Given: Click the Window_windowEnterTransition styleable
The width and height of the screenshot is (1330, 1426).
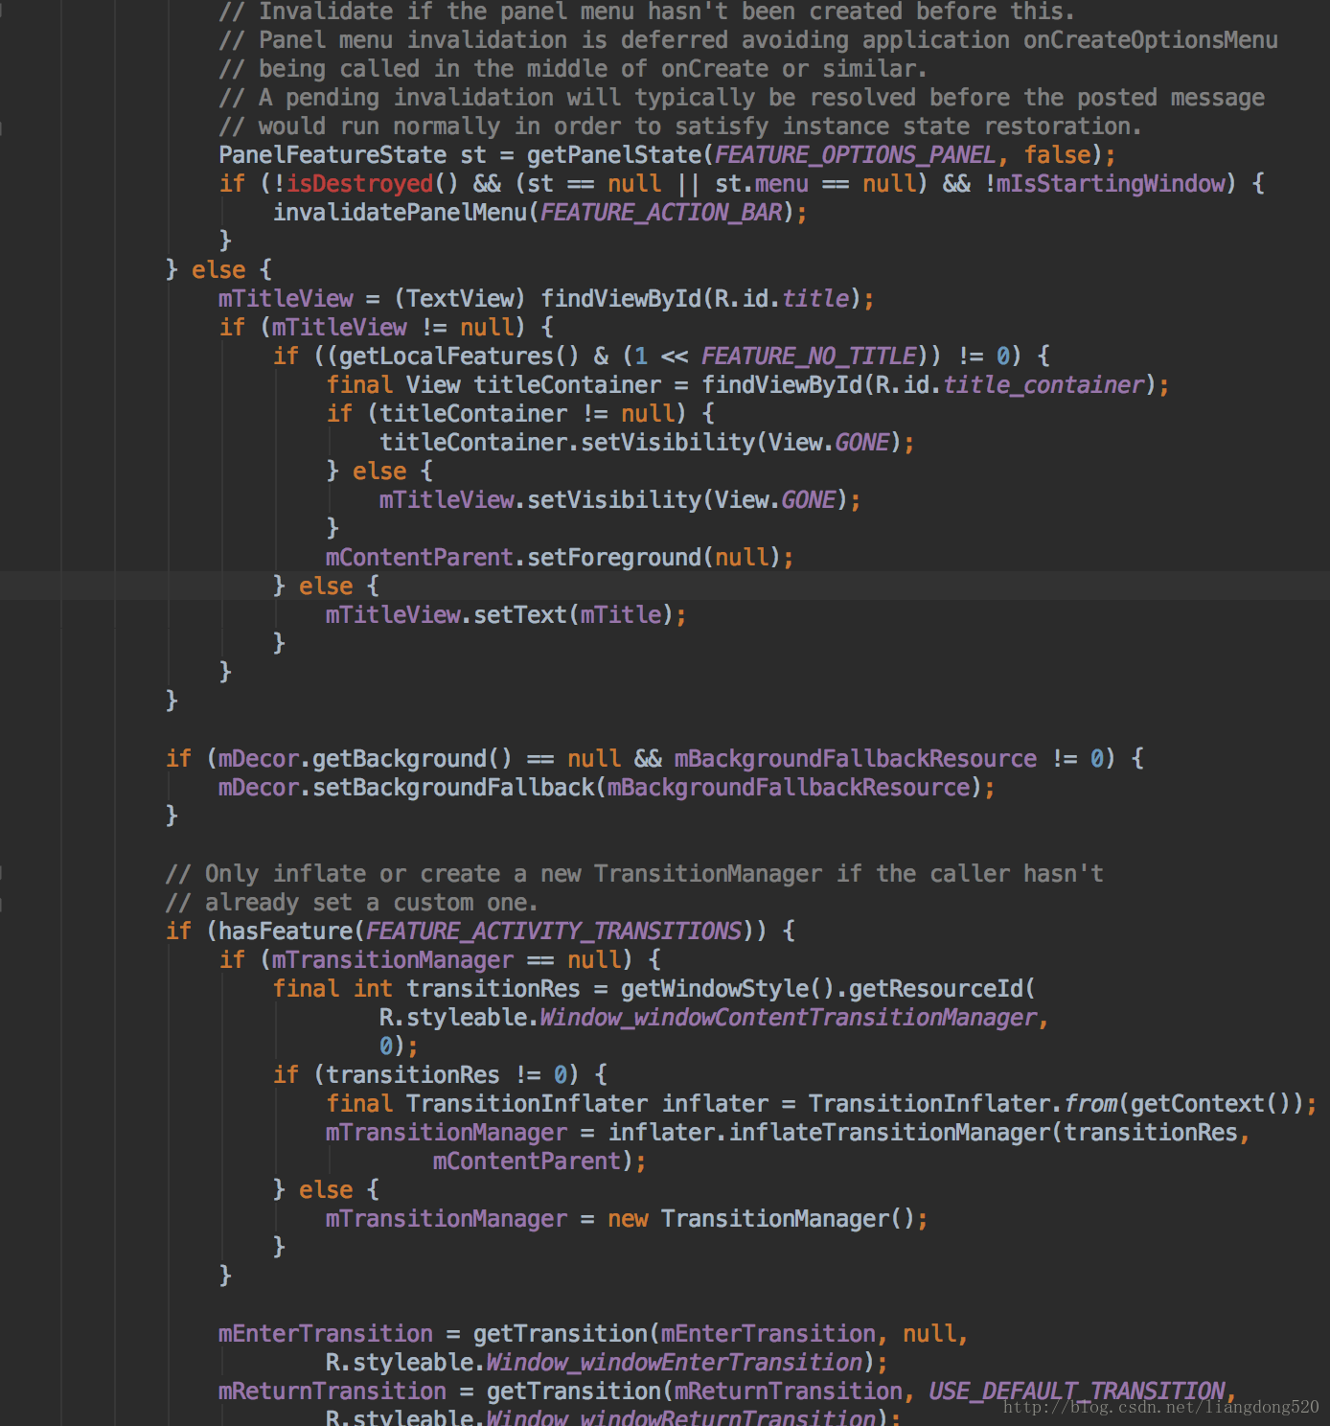Looking at the screenshot, I should pyautogui.click(x=674, y=1363).
